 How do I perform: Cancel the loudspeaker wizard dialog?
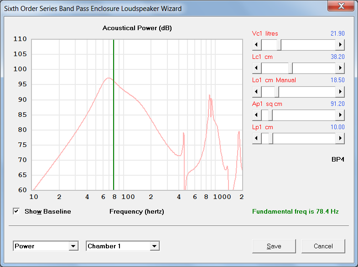pos(323,246)
